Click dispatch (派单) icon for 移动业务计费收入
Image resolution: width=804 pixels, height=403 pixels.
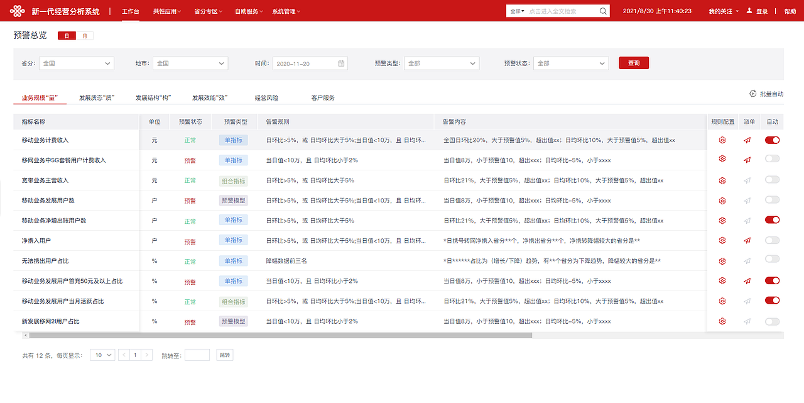click(747, 140)
